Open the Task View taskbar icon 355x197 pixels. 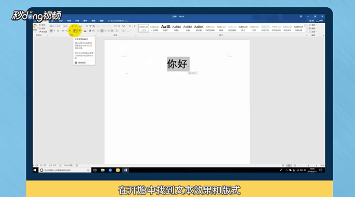95,170
